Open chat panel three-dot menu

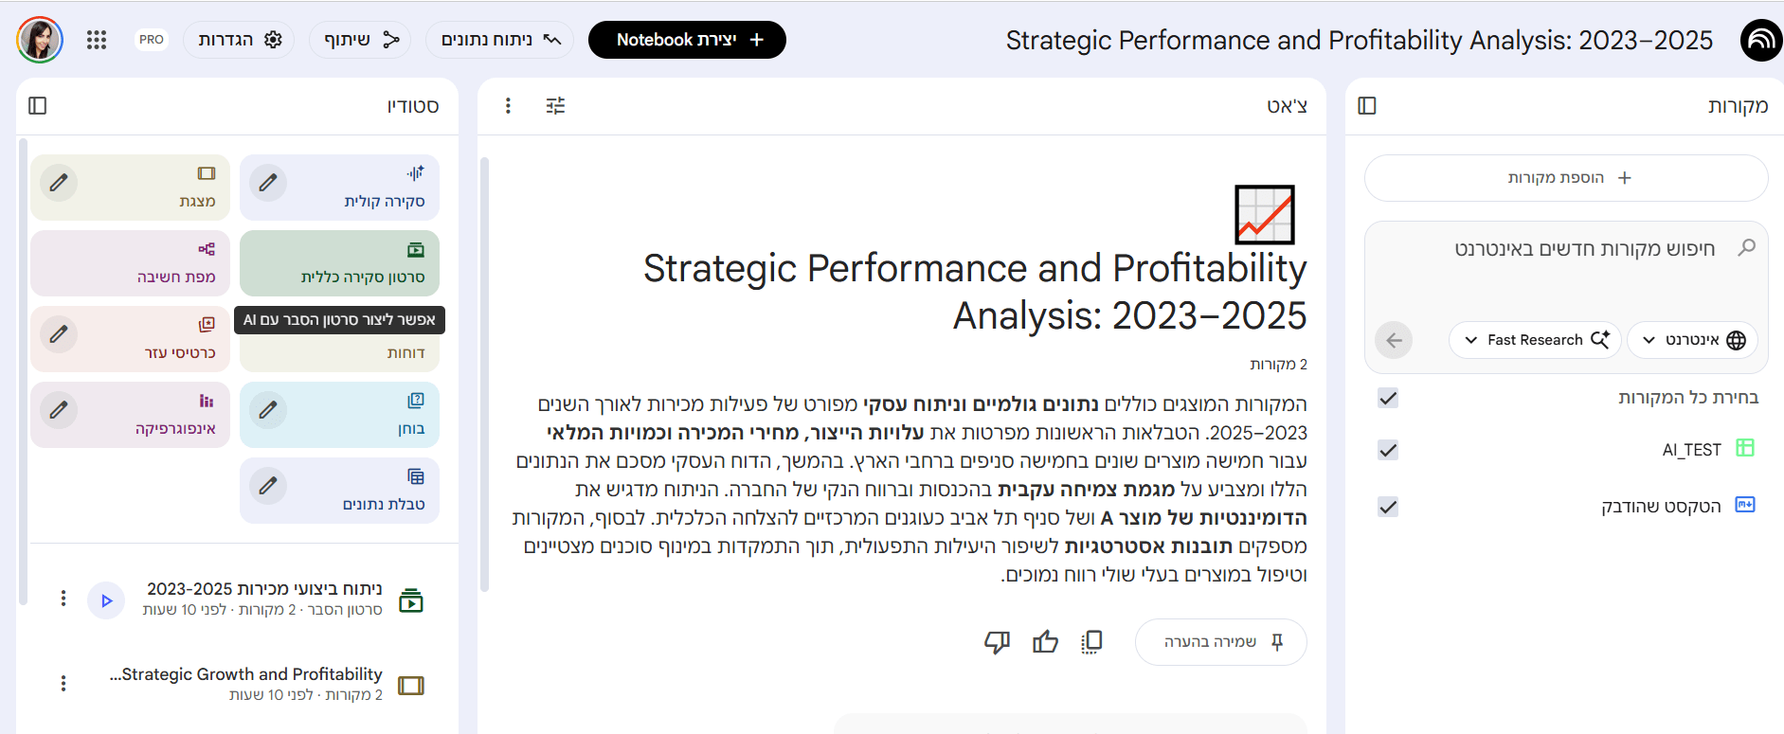pyautogui.click(x=508, y=105)
